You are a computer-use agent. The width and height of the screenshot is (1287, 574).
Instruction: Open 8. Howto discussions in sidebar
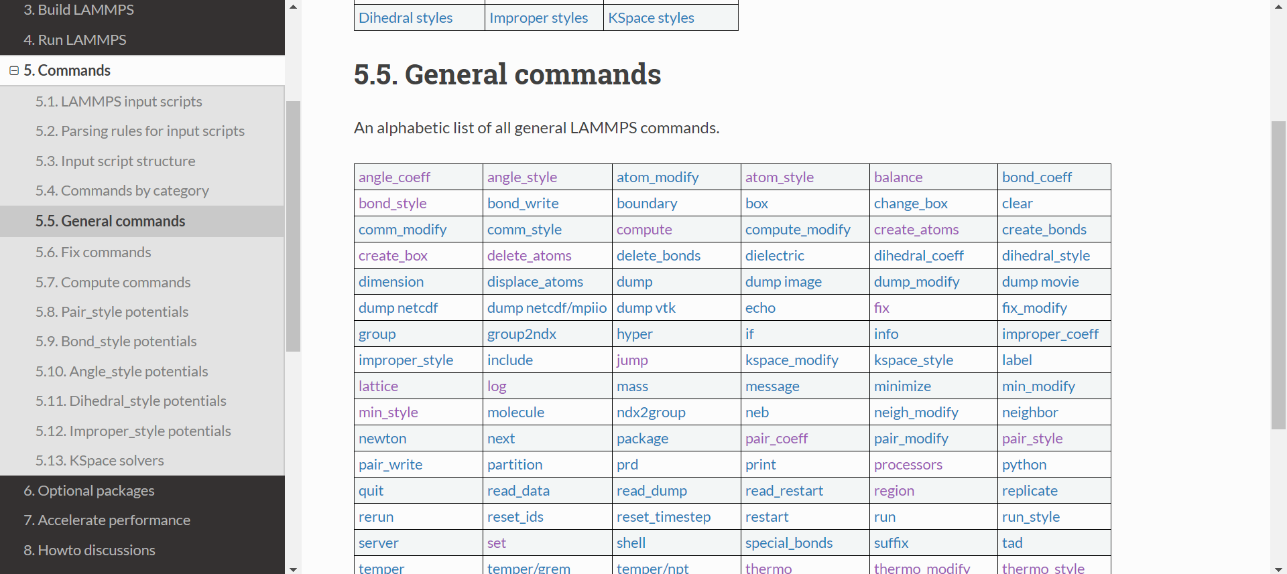[90, 550]
